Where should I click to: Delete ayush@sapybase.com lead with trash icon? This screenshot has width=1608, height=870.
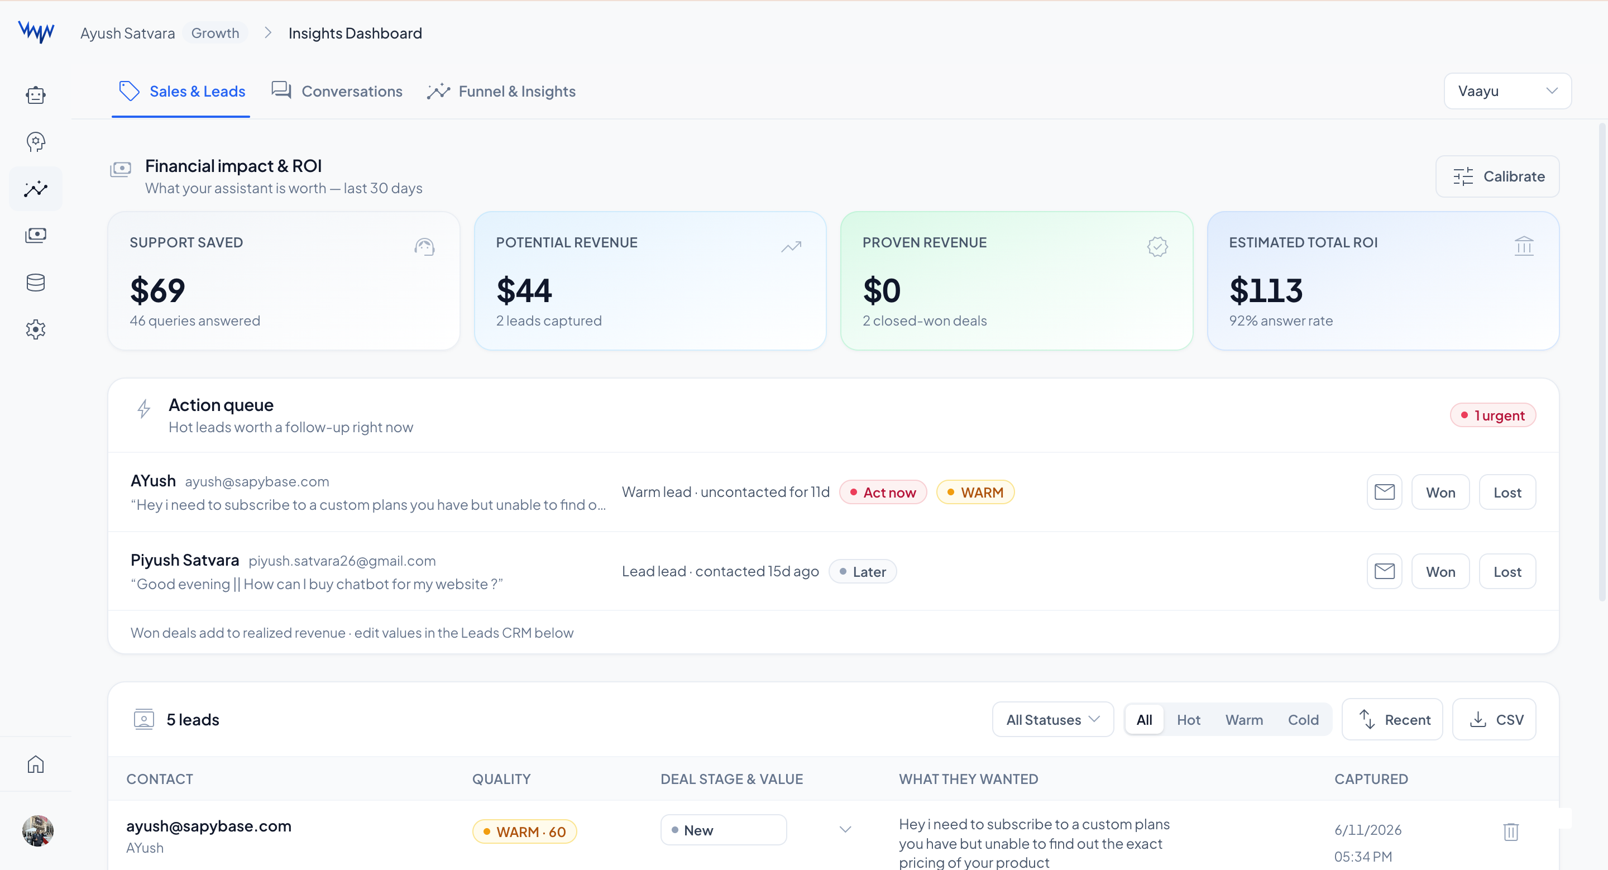(1511, 831)
